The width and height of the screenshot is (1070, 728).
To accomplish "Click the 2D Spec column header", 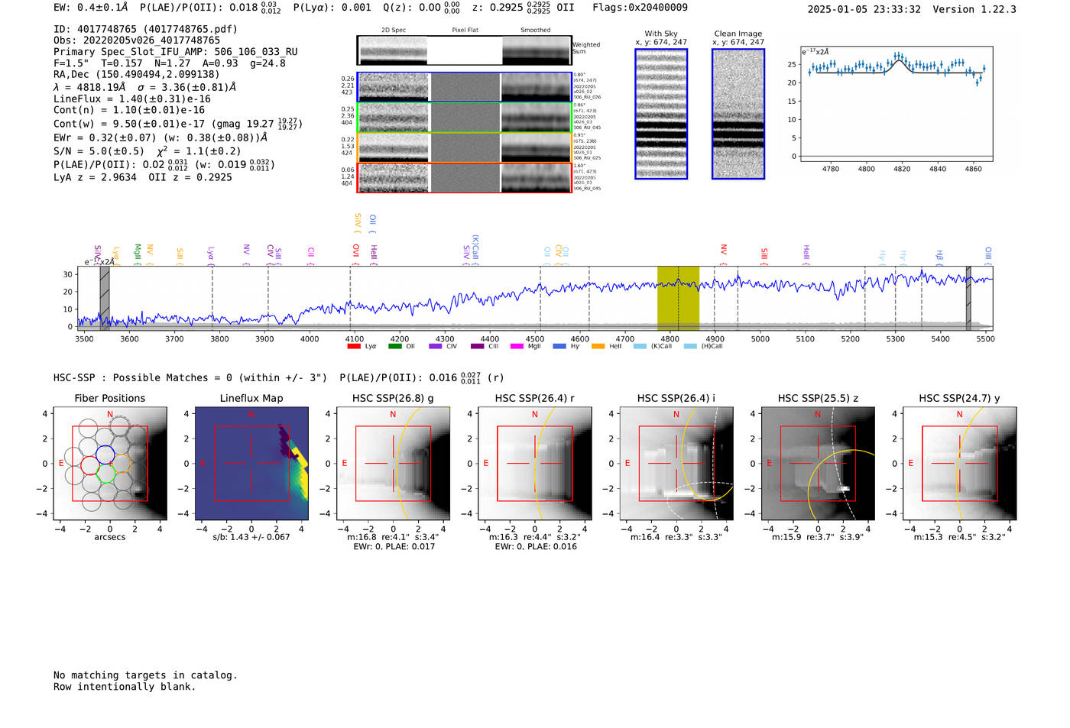I will (x=394, y=31).
